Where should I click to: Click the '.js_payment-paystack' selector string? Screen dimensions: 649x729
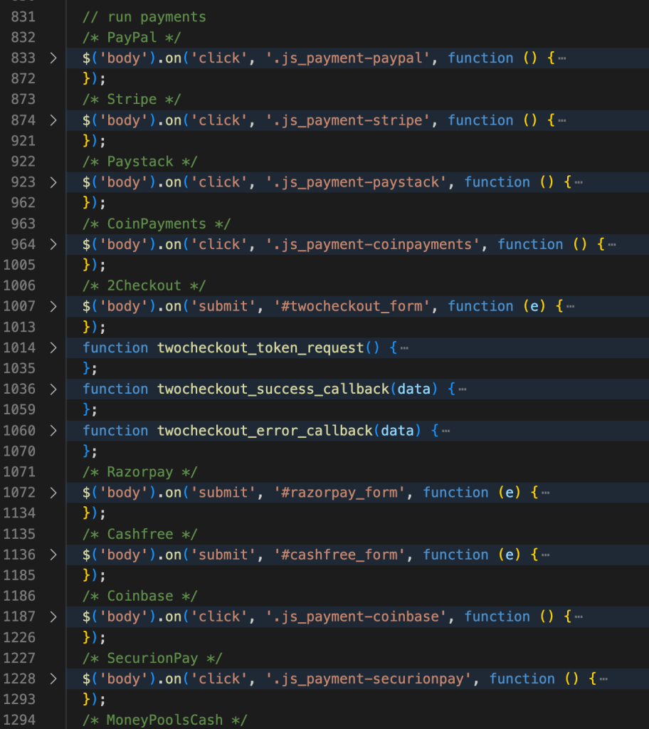click(356, 182)
